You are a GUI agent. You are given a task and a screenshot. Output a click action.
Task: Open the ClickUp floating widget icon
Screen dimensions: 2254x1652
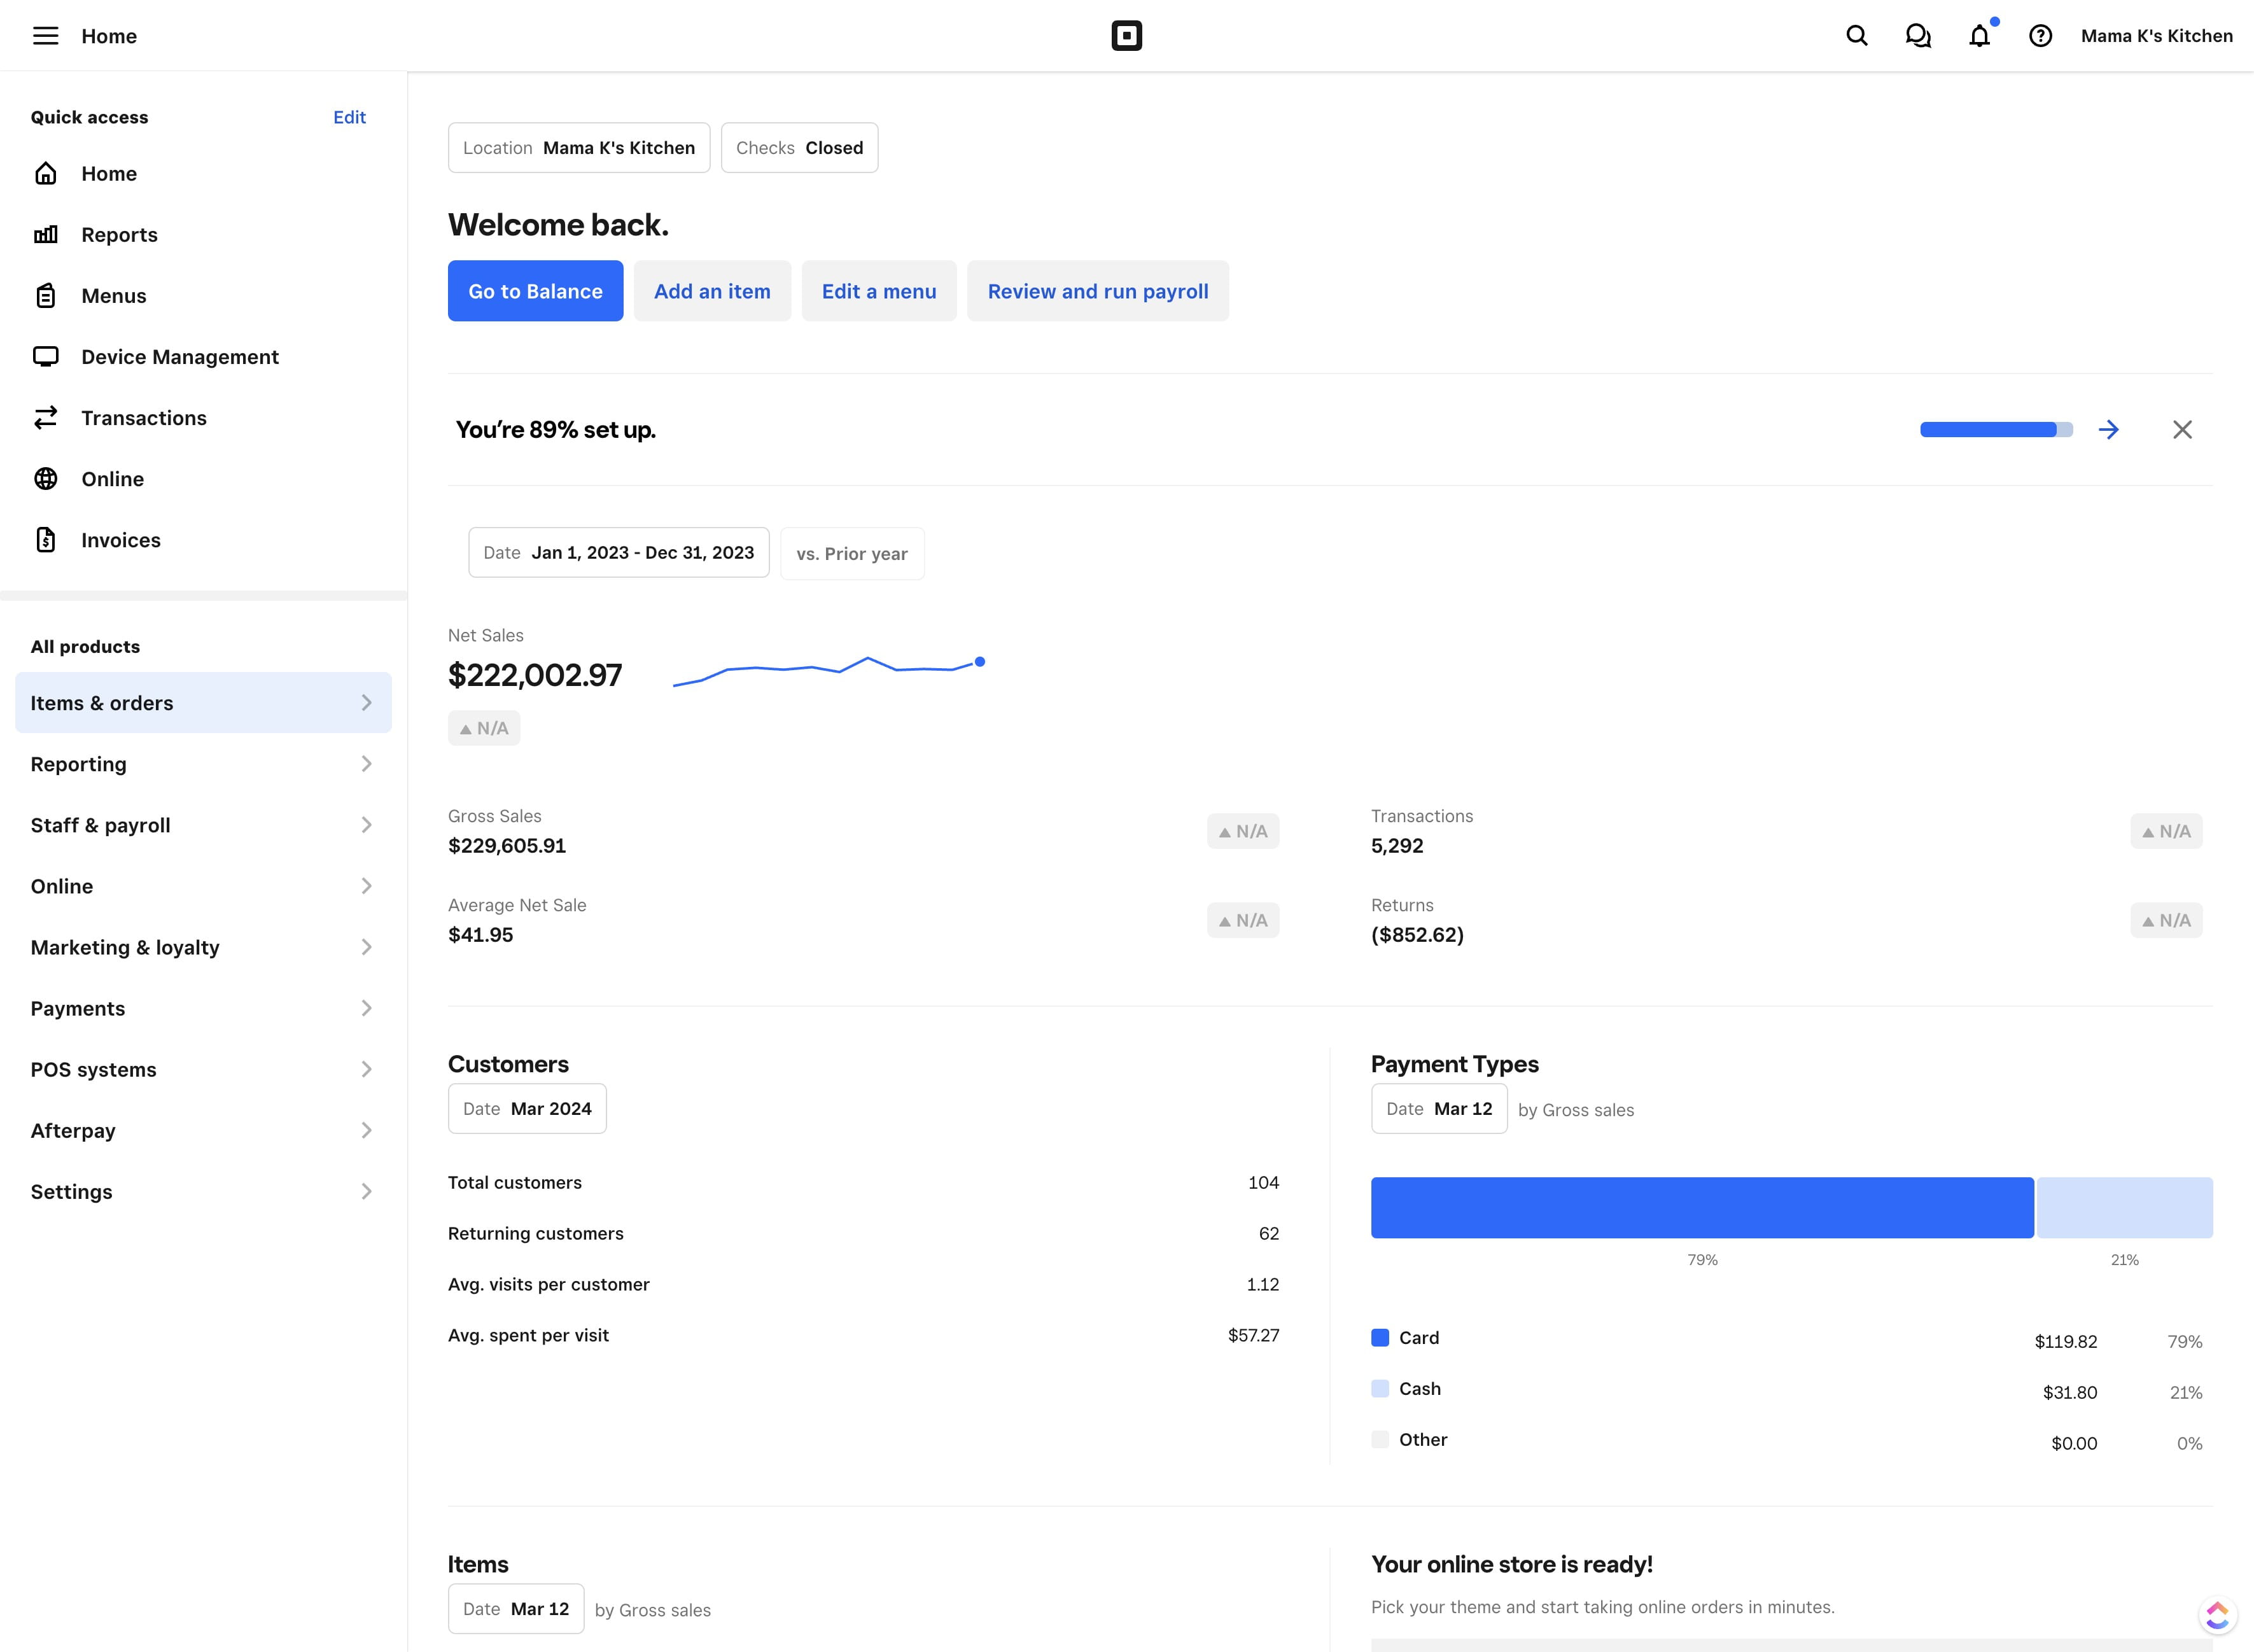point(2217,1615)
